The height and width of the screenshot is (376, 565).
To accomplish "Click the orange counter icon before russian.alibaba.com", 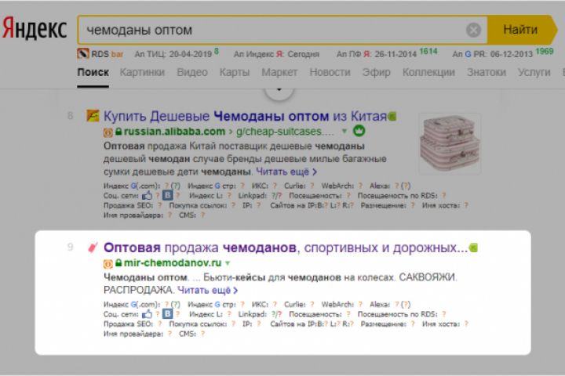I will click(x=108, y=132).
